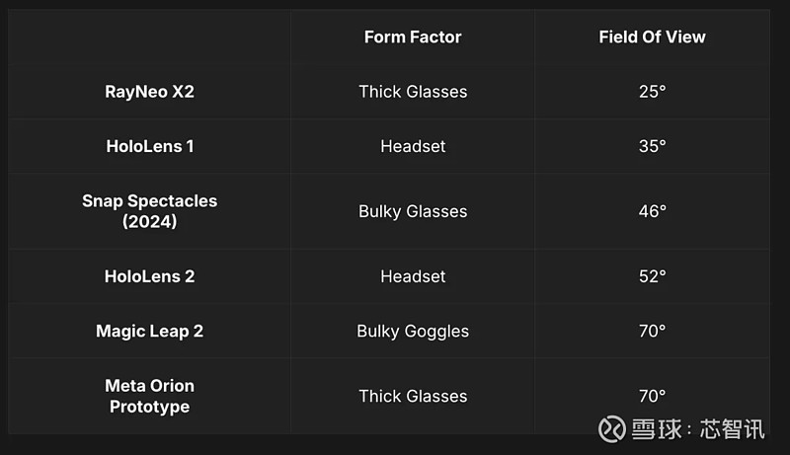Select the Meta Orion Prototype row label
Viewport: 790px width, 455px height.
click(149, 396)
